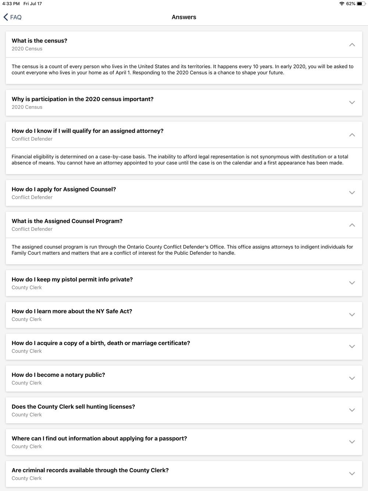
Task: Expand the NY Safe Act question chevron
Action: tap(352, 315)
